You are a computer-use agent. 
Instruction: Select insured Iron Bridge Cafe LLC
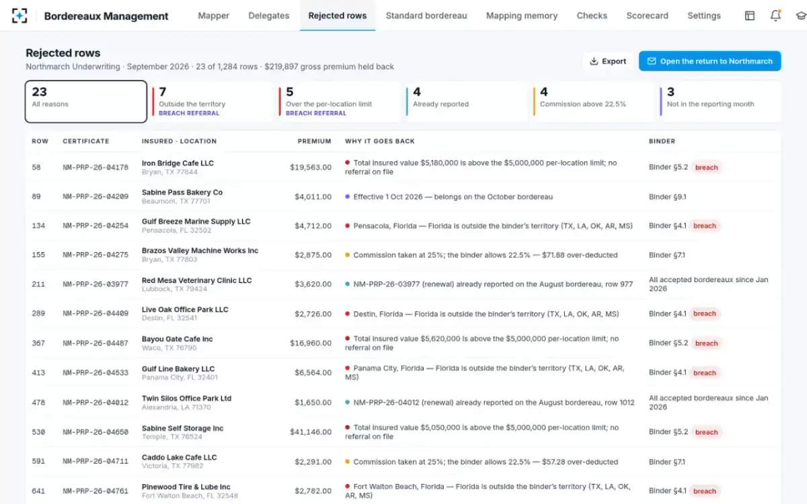coord(178,163)
